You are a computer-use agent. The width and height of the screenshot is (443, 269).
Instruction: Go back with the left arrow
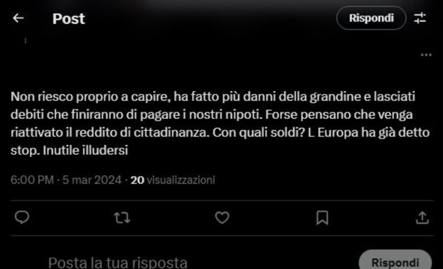(x=19, y=19)
